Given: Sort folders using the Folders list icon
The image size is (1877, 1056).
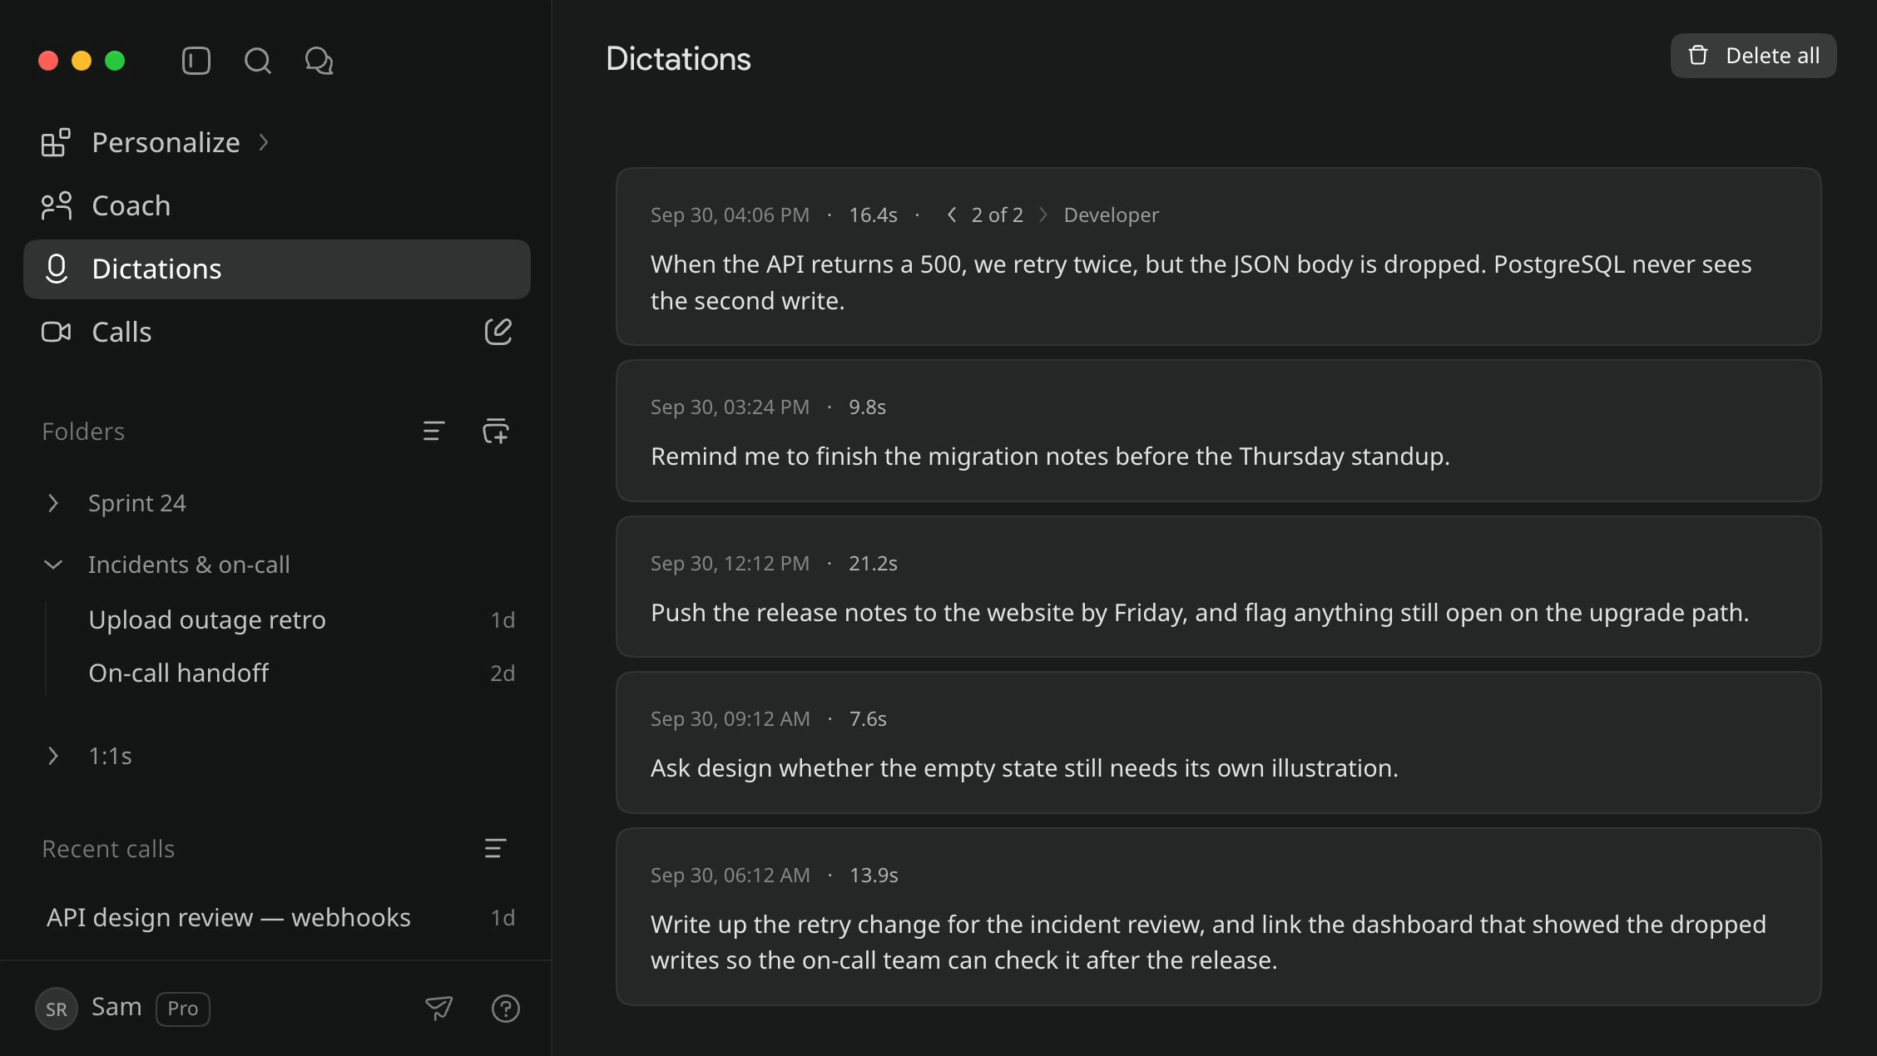Looking at the screenshot, I should tap(433, 431).
